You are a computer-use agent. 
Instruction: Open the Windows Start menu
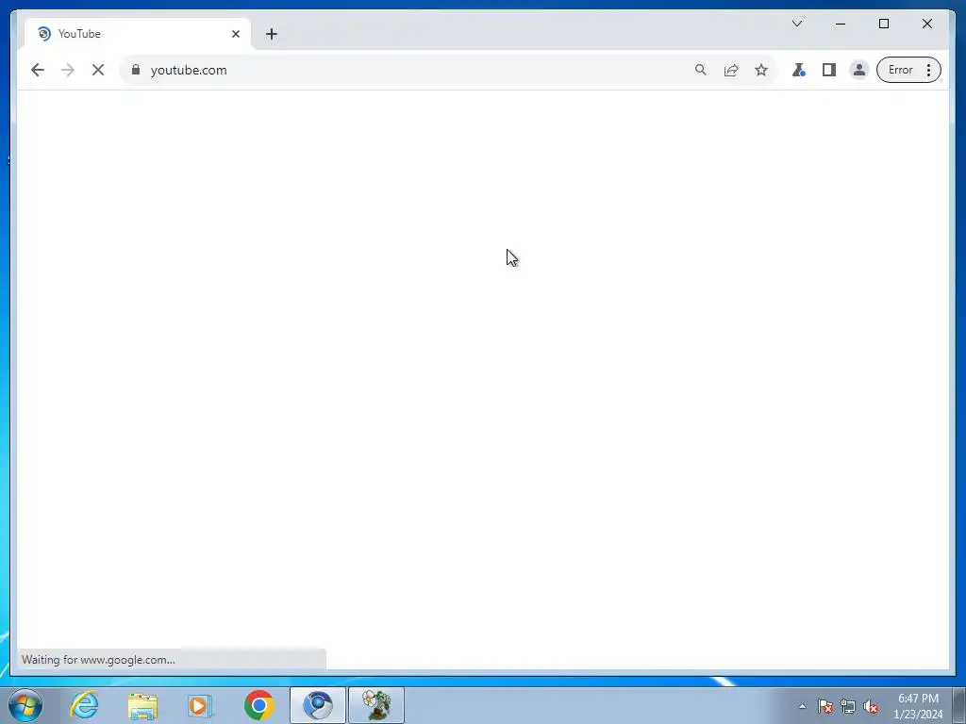(x=25, y=705)
